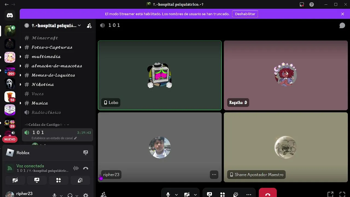Go back with the left arrow
Screen dimensions: 350x197
(7, 4)
